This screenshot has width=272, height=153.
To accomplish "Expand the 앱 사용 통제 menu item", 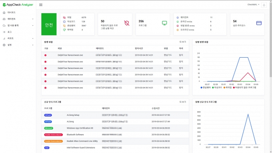I will point(18,26).
